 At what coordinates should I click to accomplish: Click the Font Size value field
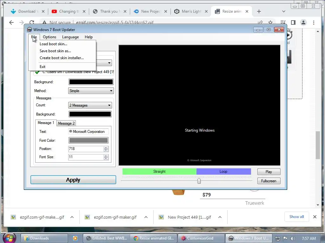[86, 157]
